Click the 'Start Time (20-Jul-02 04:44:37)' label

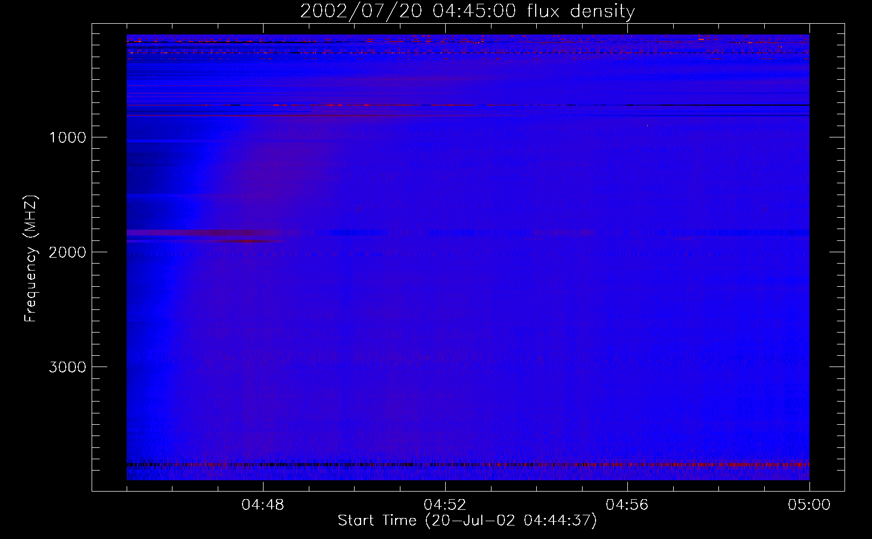(467, 521)
